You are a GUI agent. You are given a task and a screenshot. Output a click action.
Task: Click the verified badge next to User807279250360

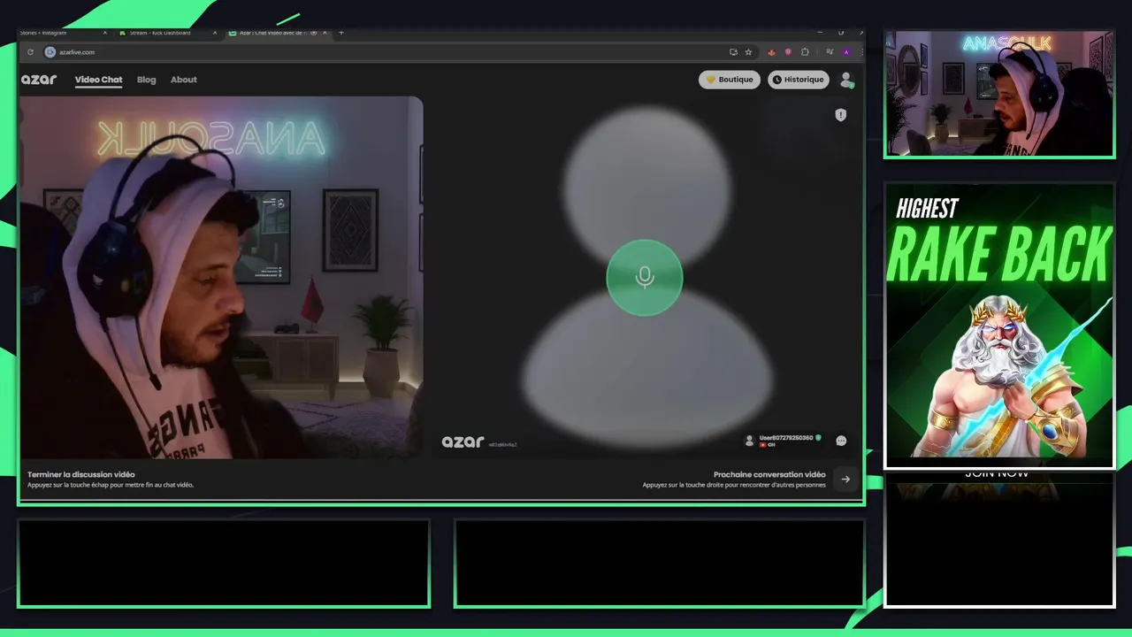pos(818,437)
